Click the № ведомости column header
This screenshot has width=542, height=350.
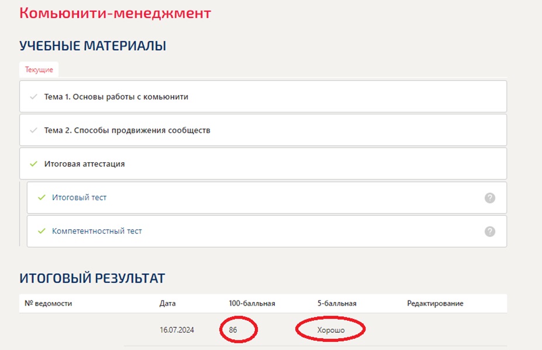[48, 303]
